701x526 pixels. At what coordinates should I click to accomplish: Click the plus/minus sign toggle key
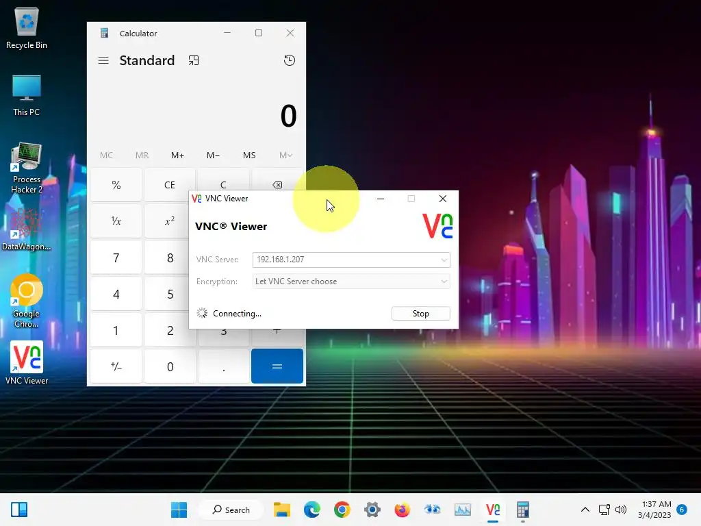(116, 367)
